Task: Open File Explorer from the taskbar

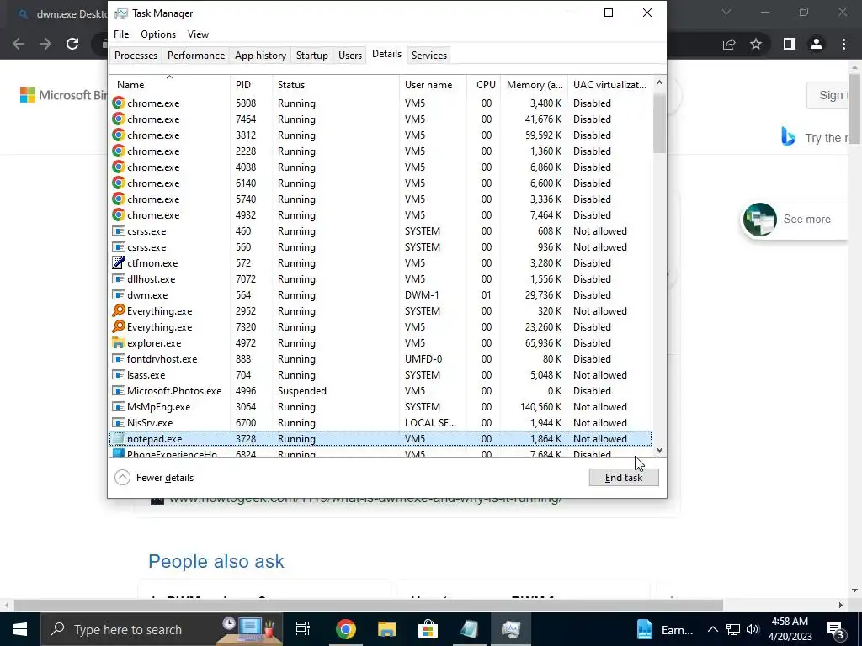Action: pyautogui.click(x=387, y=629)
